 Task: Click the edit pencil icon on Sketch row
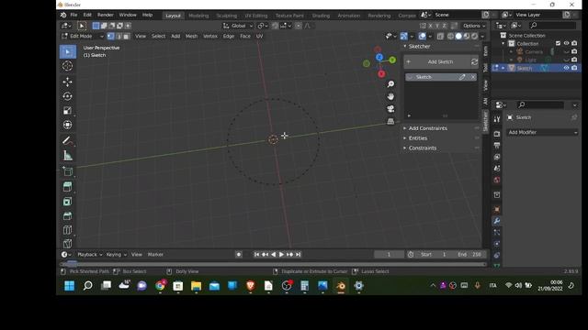pyautogui.click(x=462, y=77)
